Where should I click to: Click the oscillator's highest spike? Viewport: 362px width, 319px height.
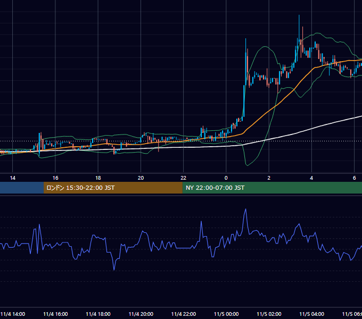245,209
